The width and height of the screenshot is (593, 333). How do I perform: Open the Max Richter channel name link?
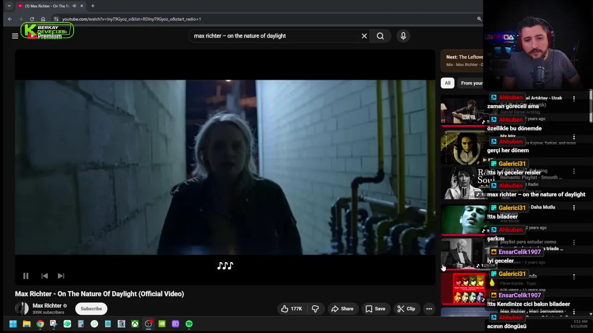tap(47, 306)
